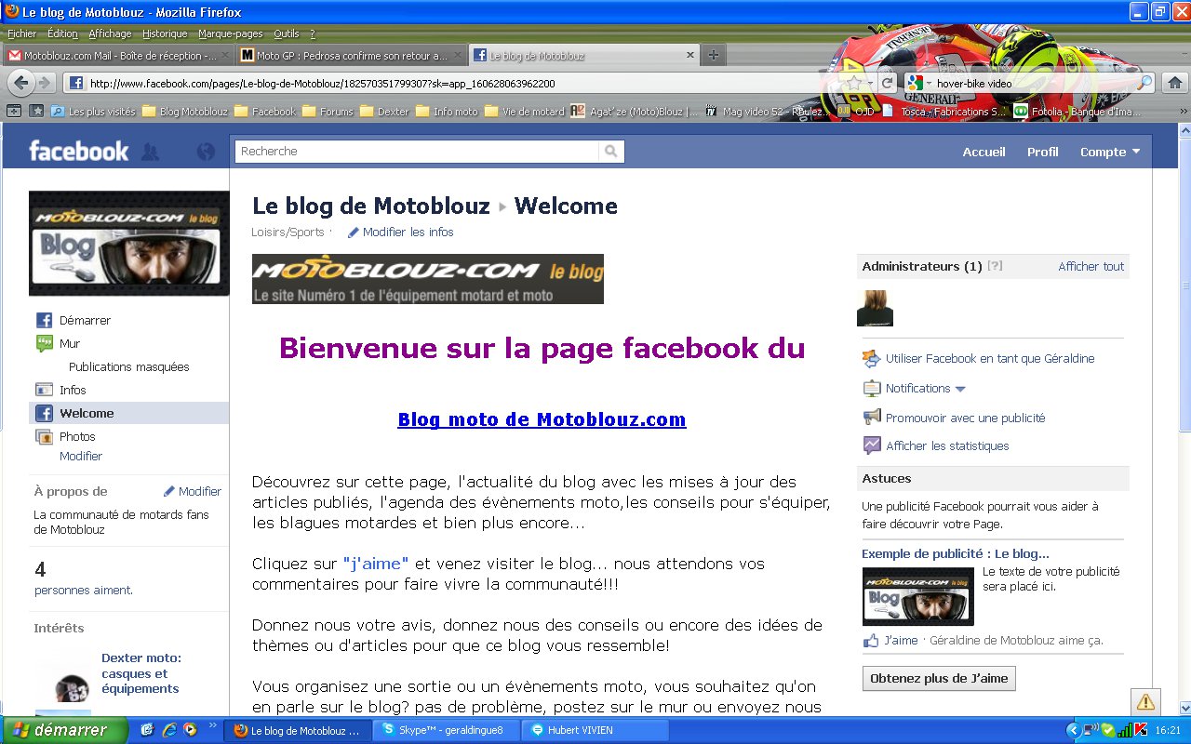Image resolution: width=1191 pixels, height=744 pixels.
Task: Switch to the Skype taskbar window
Action: 446,730
